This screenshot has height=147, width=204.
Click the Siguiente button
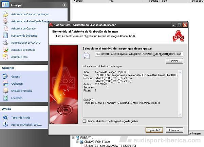coord(154,130)
